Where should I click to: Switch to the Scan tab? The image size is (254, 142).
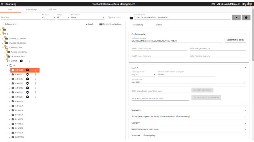coord(10,9)
